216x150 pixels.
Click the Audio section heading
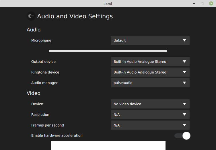(x=34, y=30)
